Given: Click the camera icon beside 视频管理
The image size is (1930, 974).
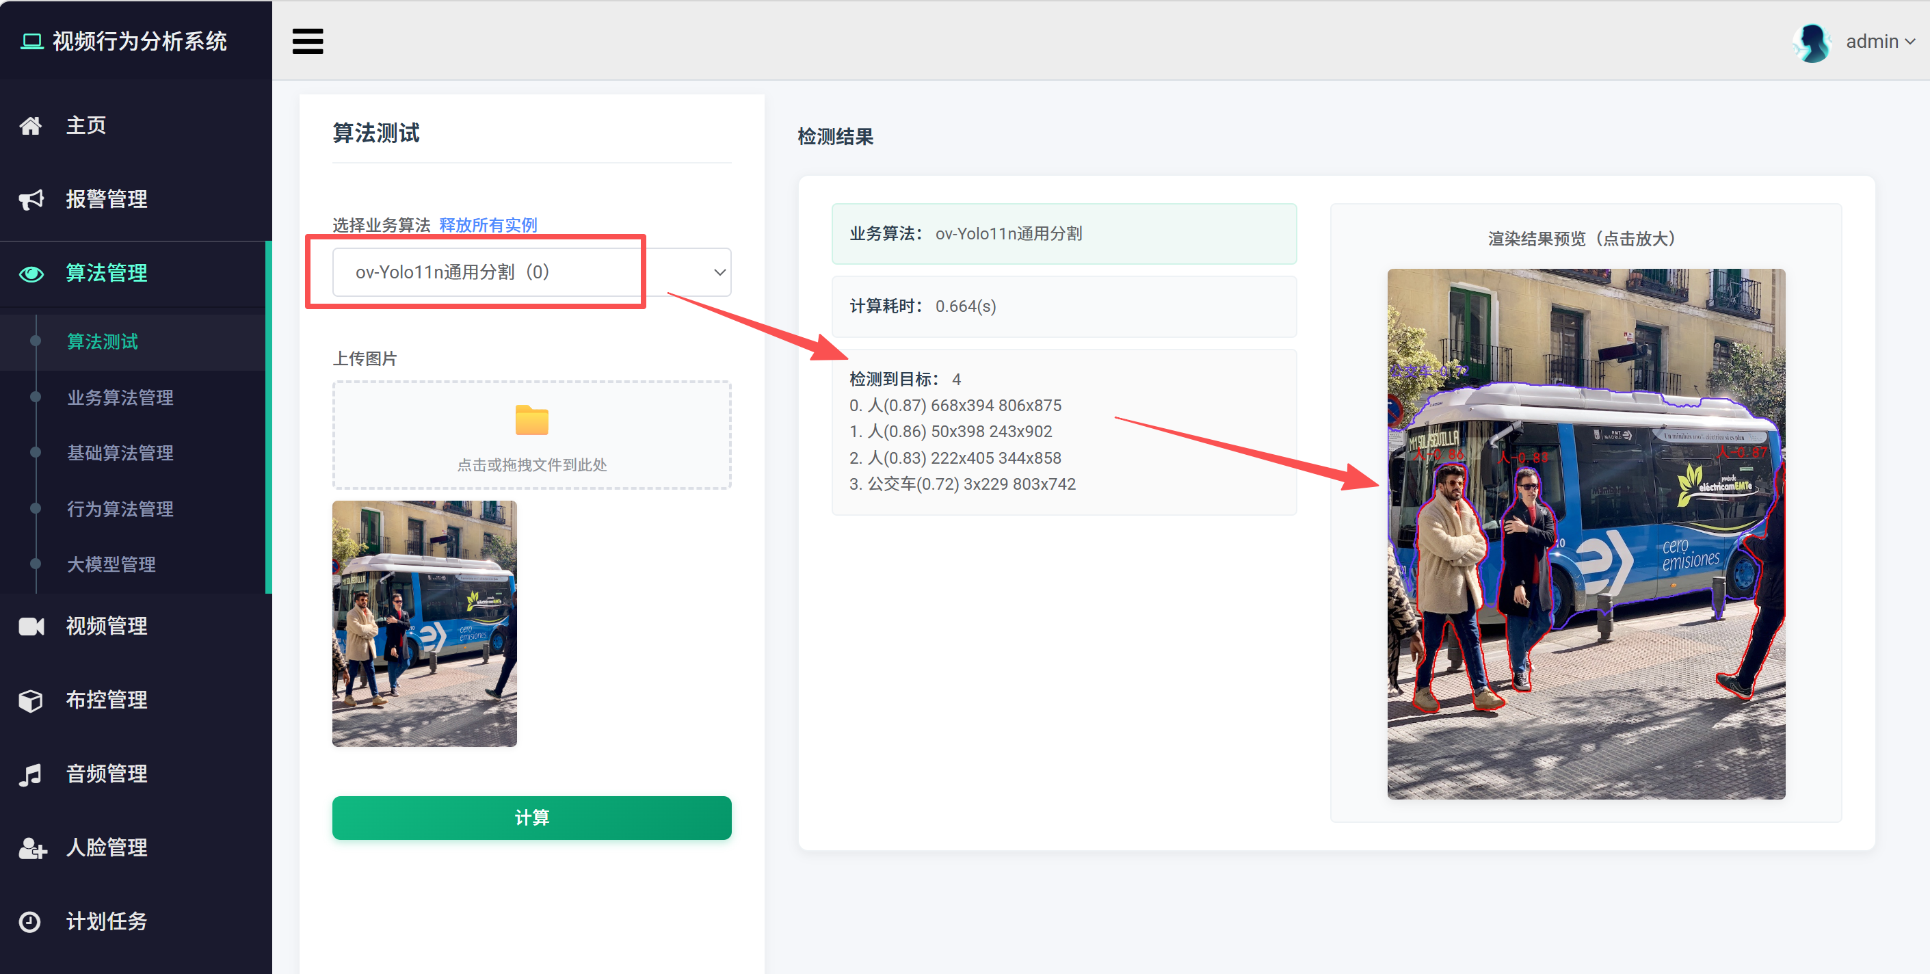Looking at the screenshot, I should (31, 627).
